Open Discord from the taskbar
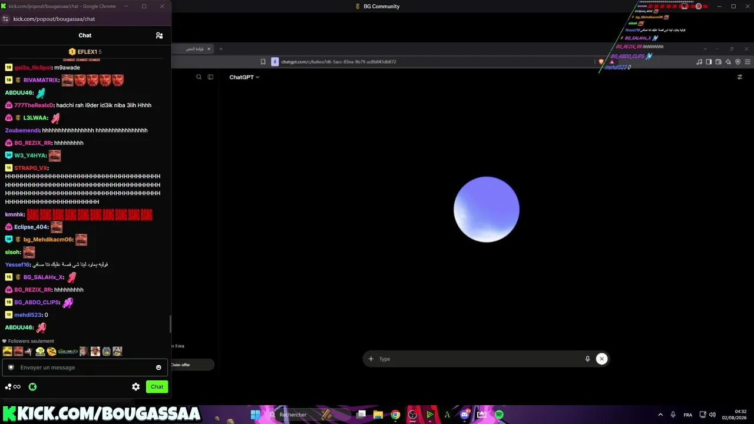 [x=464, y=415]
